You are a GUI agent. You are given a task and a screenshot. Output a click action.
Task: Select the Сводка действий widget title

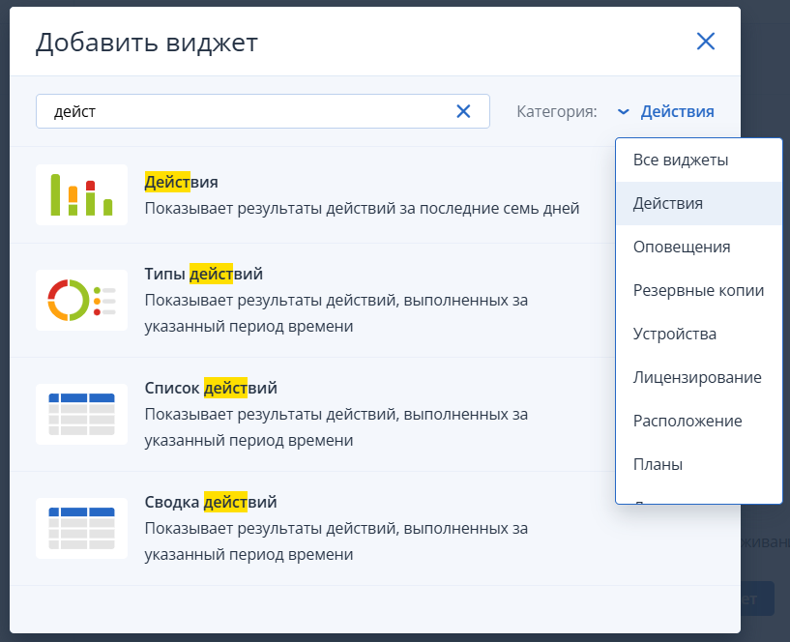[211, 502]
